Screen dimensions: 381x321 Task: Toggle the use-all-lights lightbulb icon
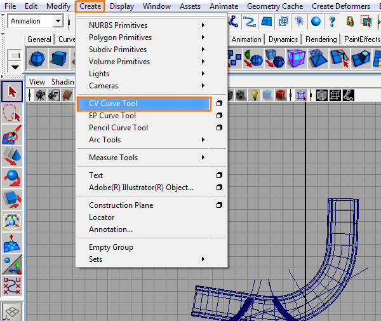[254, 95]
